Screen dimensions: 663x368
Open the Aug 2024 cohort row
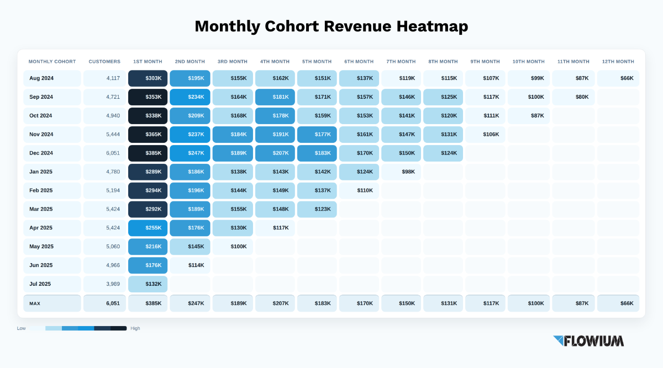(x=331, y=78)
